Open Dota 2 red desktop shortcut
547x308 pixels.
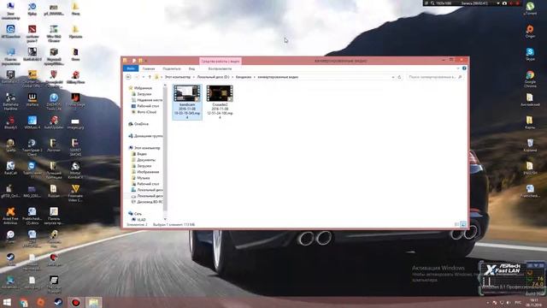(32, 33)
